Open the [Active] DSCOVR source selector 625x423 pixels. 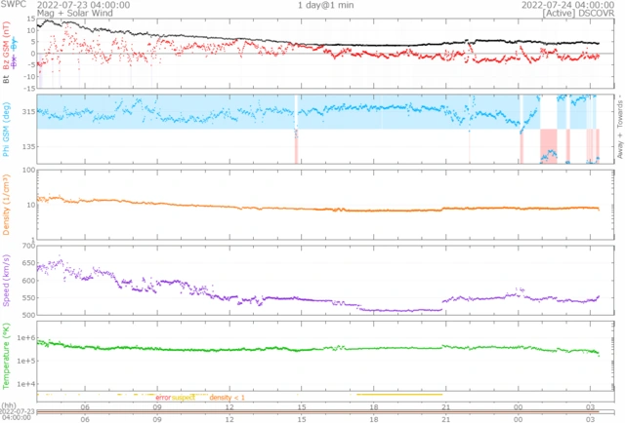tap(578, 13)
